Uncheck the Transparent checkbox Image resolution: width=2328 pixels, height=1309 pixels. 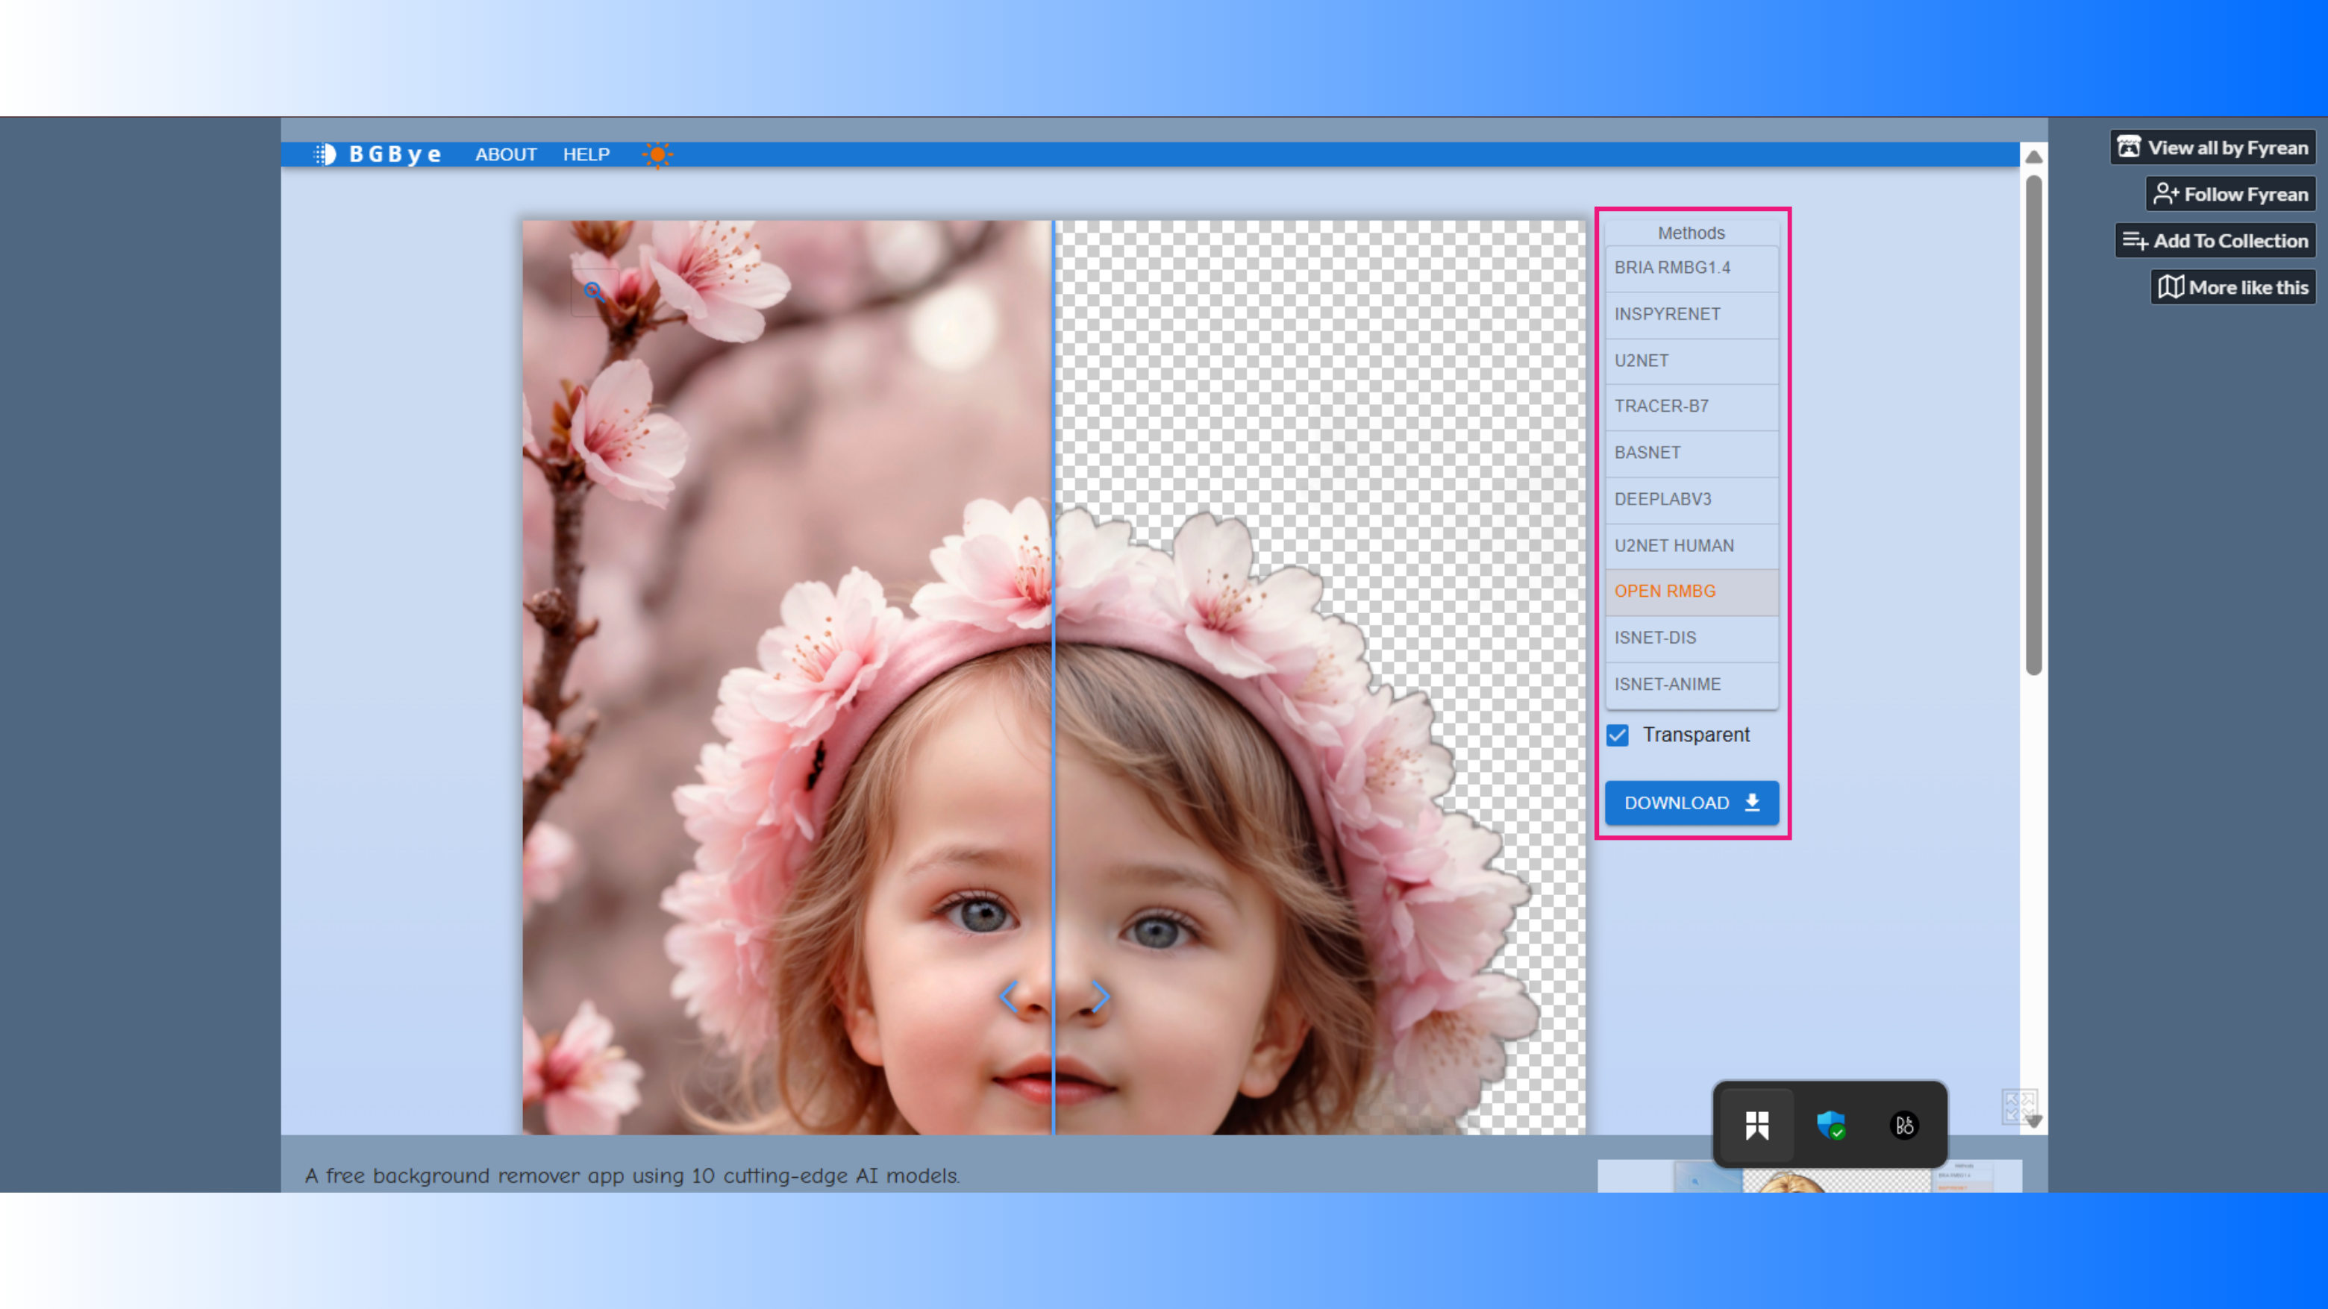1618,735
